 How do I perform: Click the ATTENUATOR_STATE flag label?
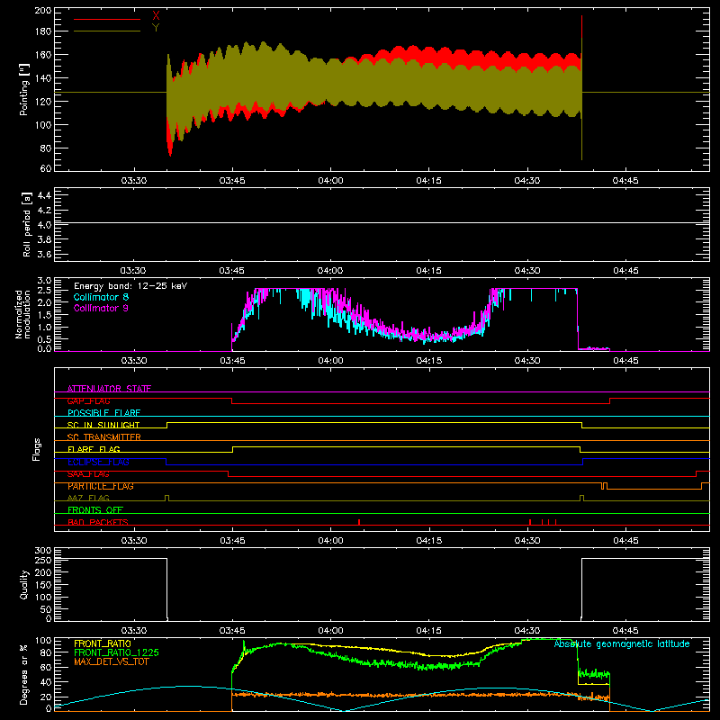(x=109, y=389)
